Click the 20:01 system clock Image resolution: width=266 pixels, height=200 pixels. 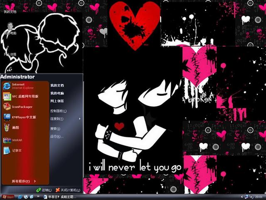pos(259,197)
